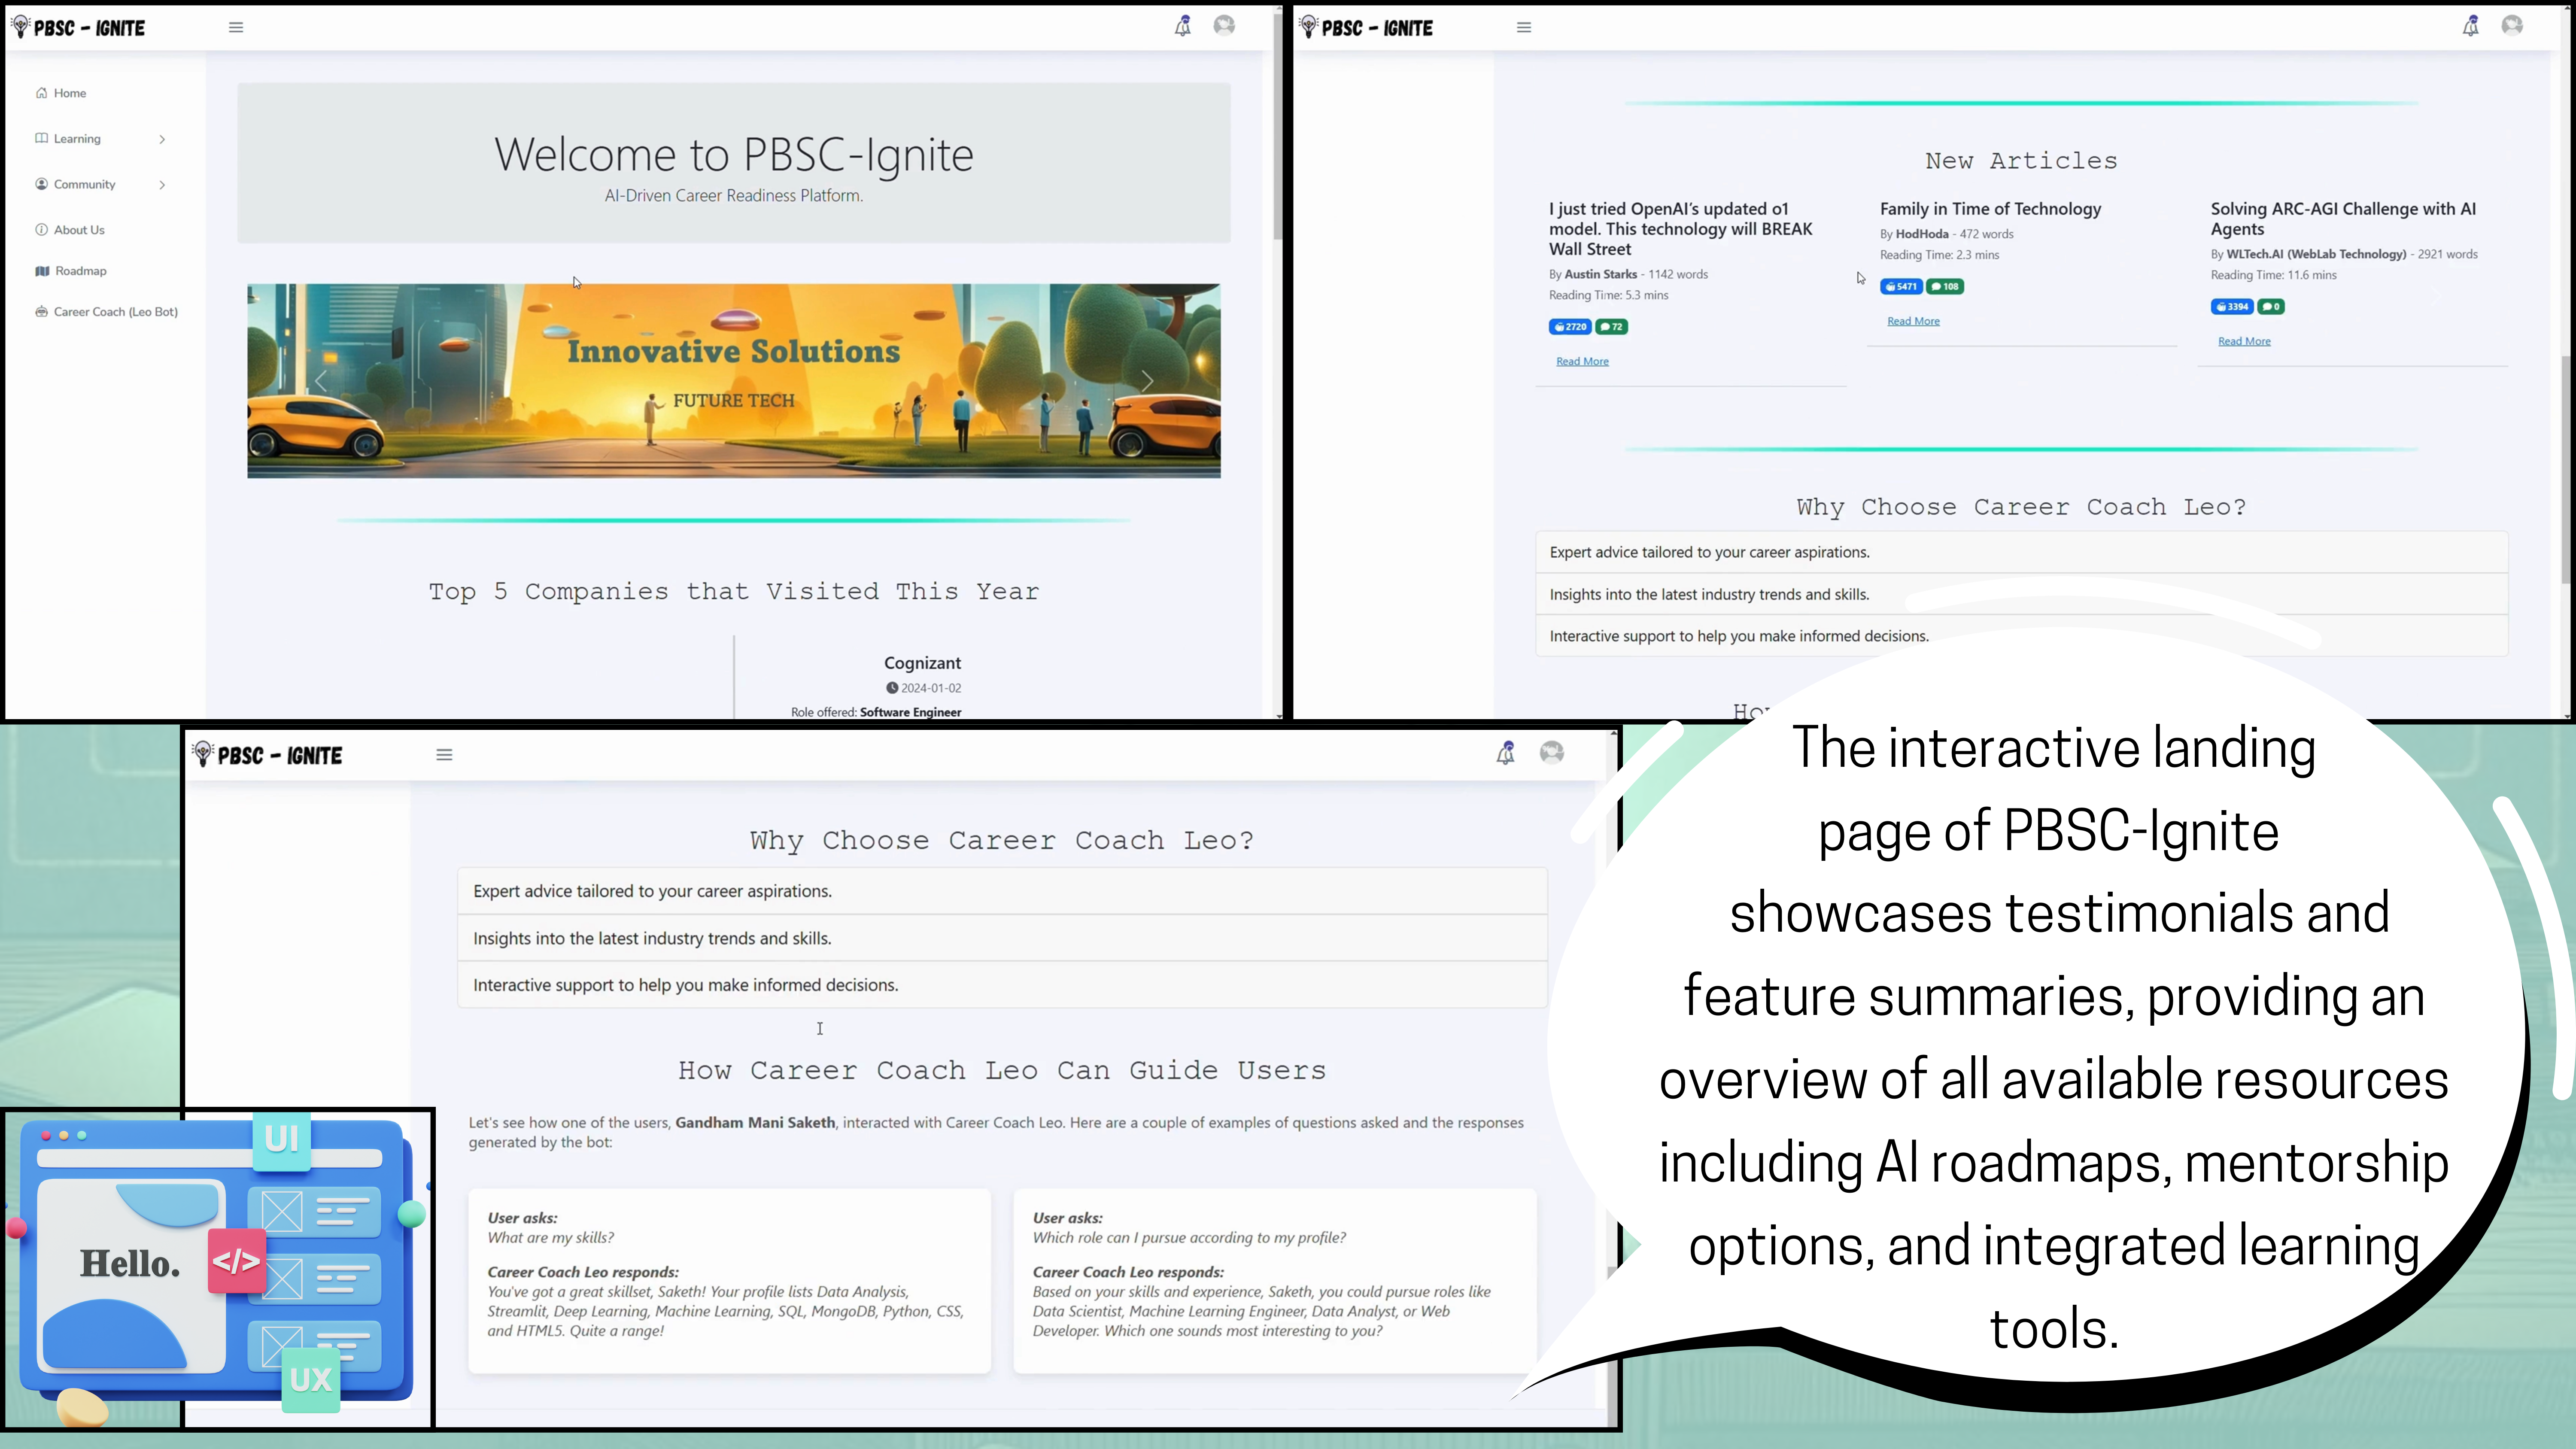Open the hamburger navigation menu

(236, 27)
